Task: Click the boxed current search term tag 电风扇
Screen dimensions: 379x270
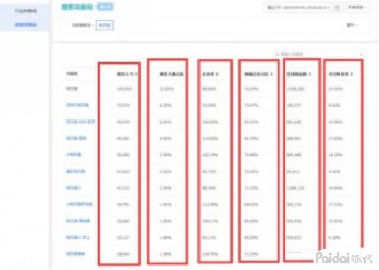Action: (x=105, y=25)
